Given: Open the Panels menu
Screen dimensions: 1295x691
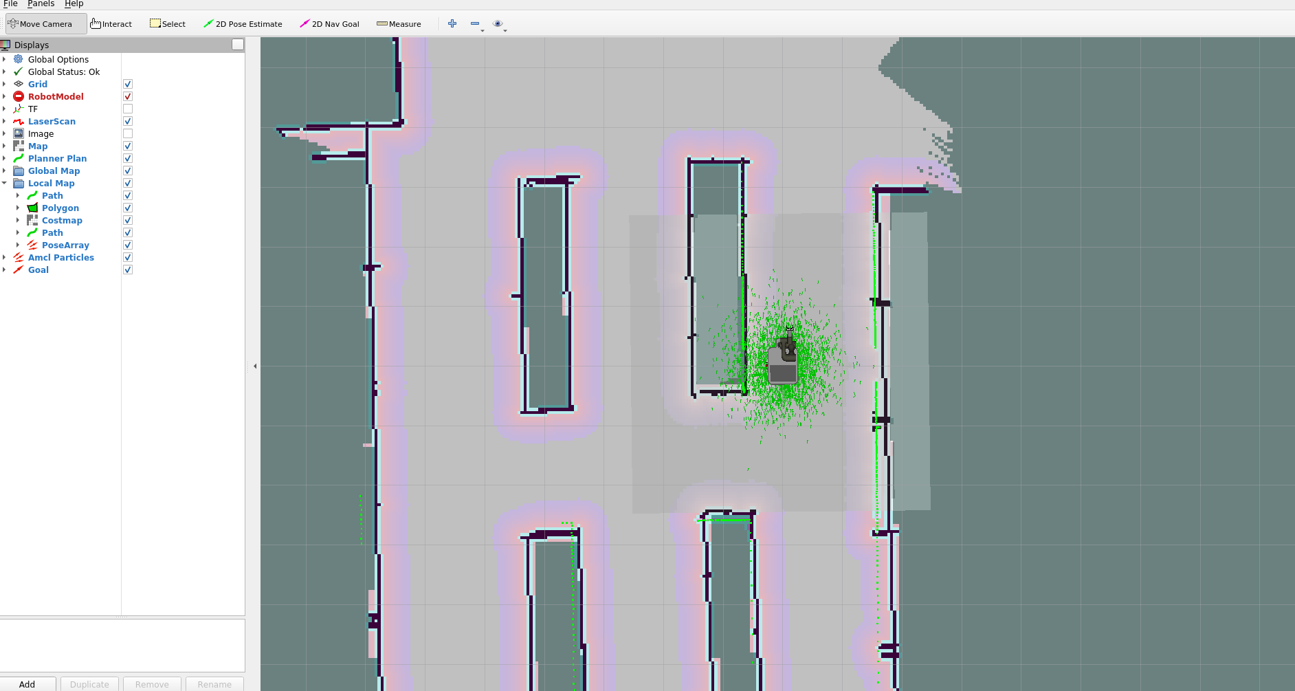Looking at the screenshot, I should (x=41, y=3).
